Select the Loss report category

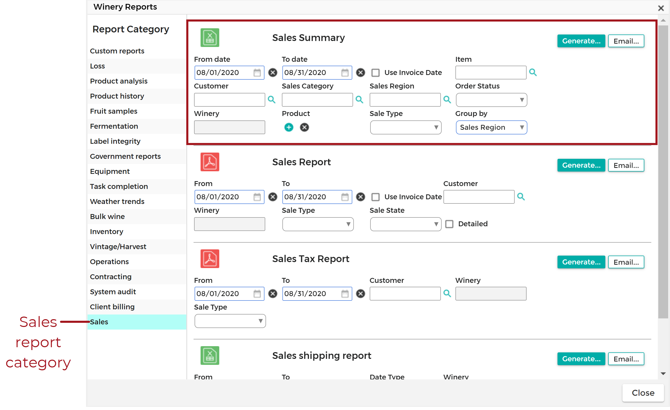(x=137, y=66)
